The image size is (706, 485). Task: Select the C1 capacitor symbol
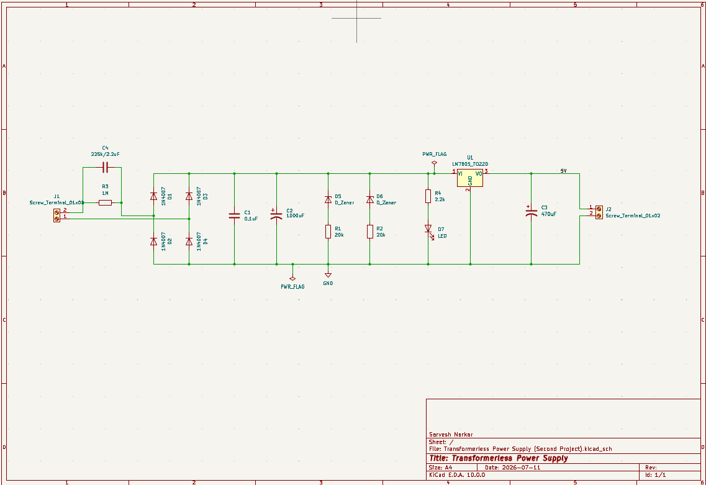pos(234,215)
